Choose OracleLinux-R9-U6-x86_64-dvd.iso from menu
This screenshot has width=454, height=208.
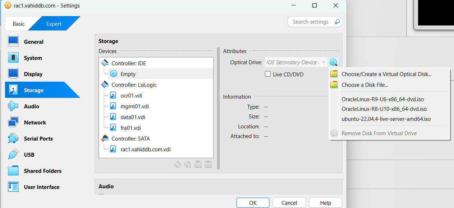(385, 99)
